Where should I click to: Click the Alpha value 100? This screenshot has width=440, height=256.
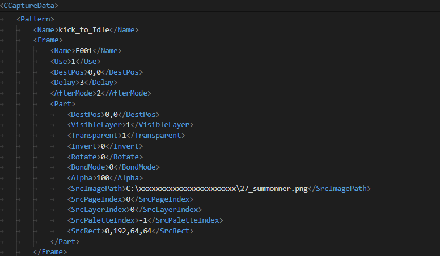(103, 177)
